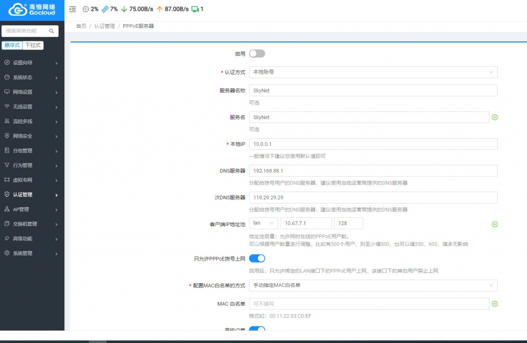The image size is (527, 343).
Task: Open the 认证方式 dropdown
Action: click(x=373, y=72)
